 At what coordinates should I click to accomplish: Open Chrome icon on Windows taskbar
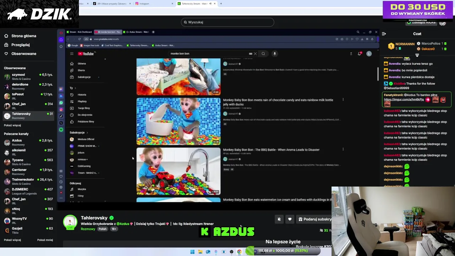tap(239, 252)
